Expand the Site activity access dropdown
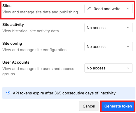This screenshot has height=113, width=136. point(109,28)
